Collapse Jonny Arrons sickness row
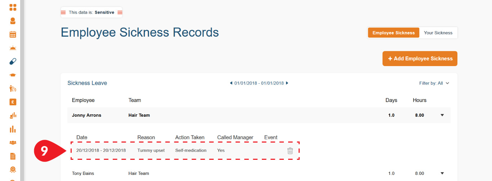The image size is (492, 181). tap(442, 115)
